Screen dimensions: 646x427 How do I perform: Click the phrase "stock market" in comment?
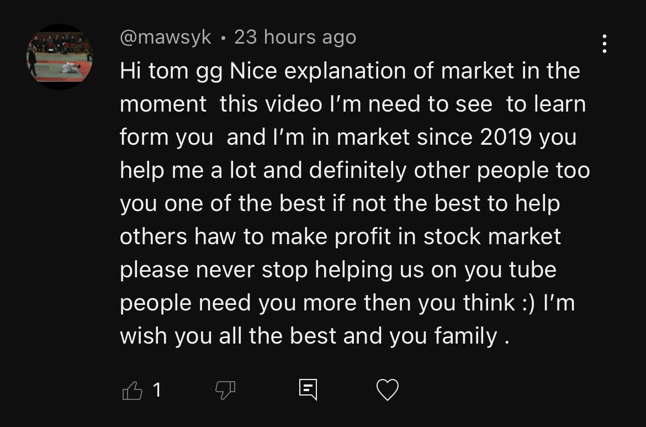pyautogui.click(x=492, y=237)
